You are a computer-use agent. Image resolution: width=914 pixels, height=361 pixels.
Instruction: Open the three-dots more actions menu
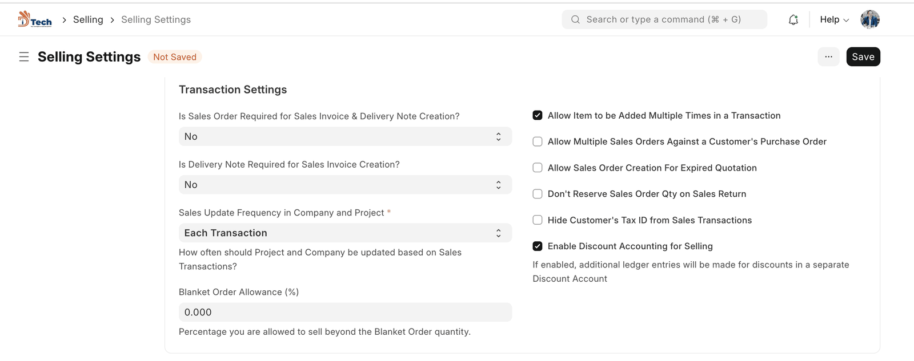(828, 57)
